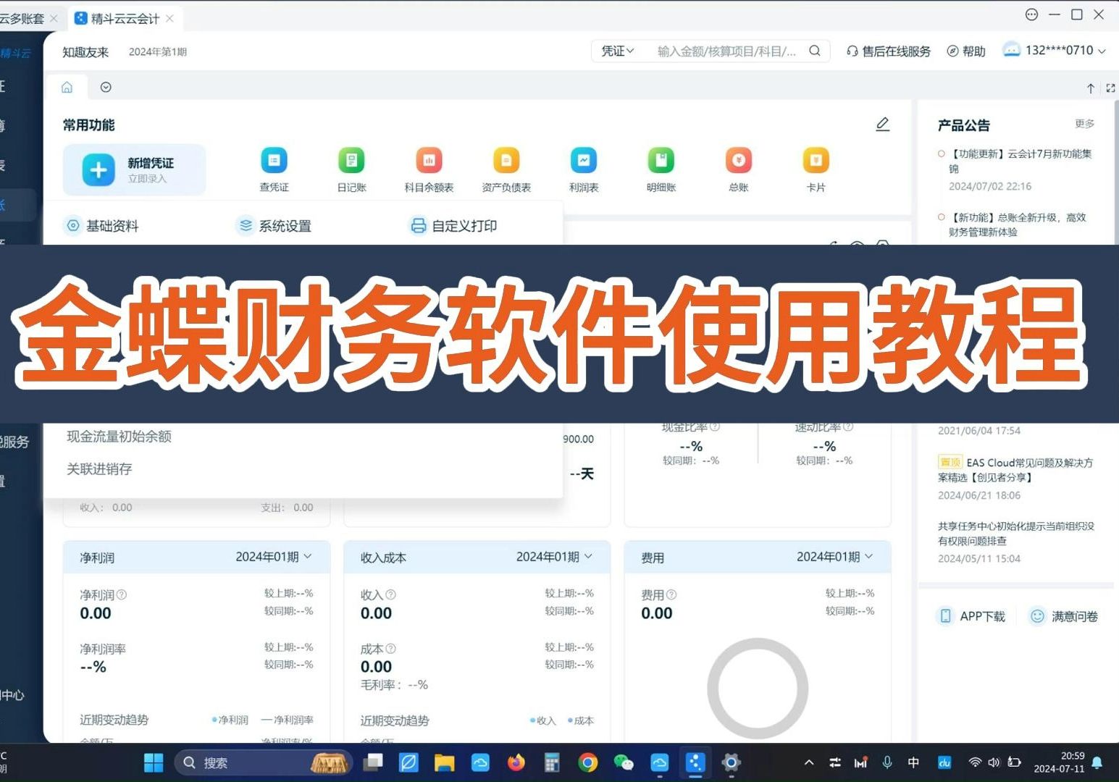Viewport: 1119px width, 782px height.
Task: Open the 日记账 shortcut icon
Action: point(352,160)
